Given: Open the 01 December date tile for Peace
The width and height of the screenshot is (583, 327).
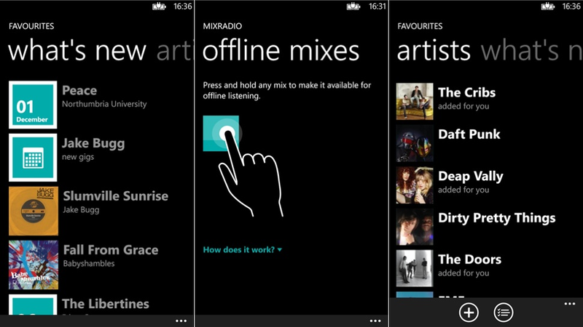Looking at the screenshot, I should (x=33, y=105).
